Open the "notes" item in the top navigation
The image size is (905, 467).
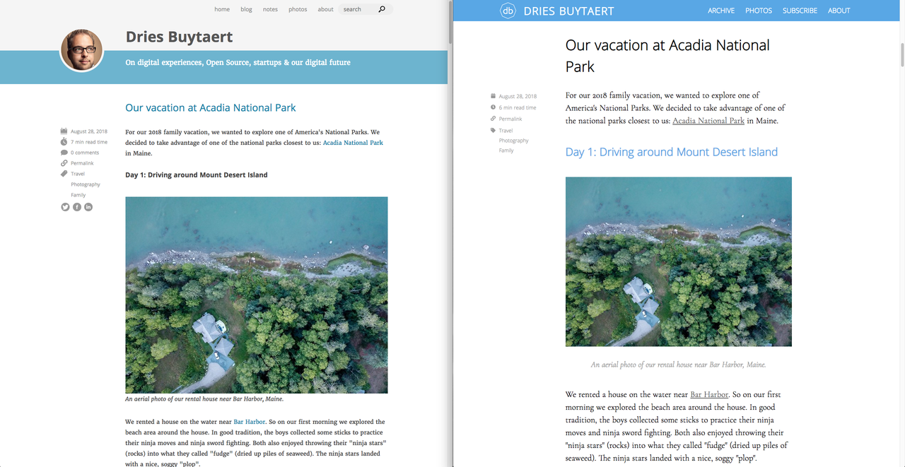271,8
